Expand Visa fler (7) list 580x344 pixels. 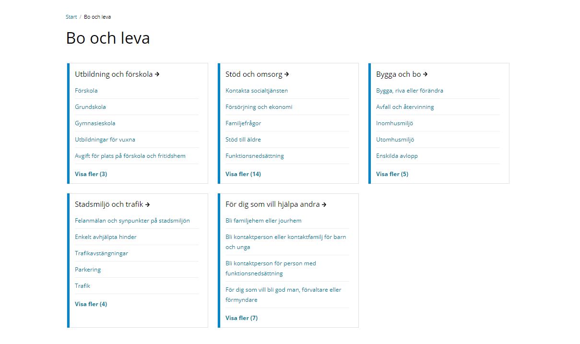241,318
